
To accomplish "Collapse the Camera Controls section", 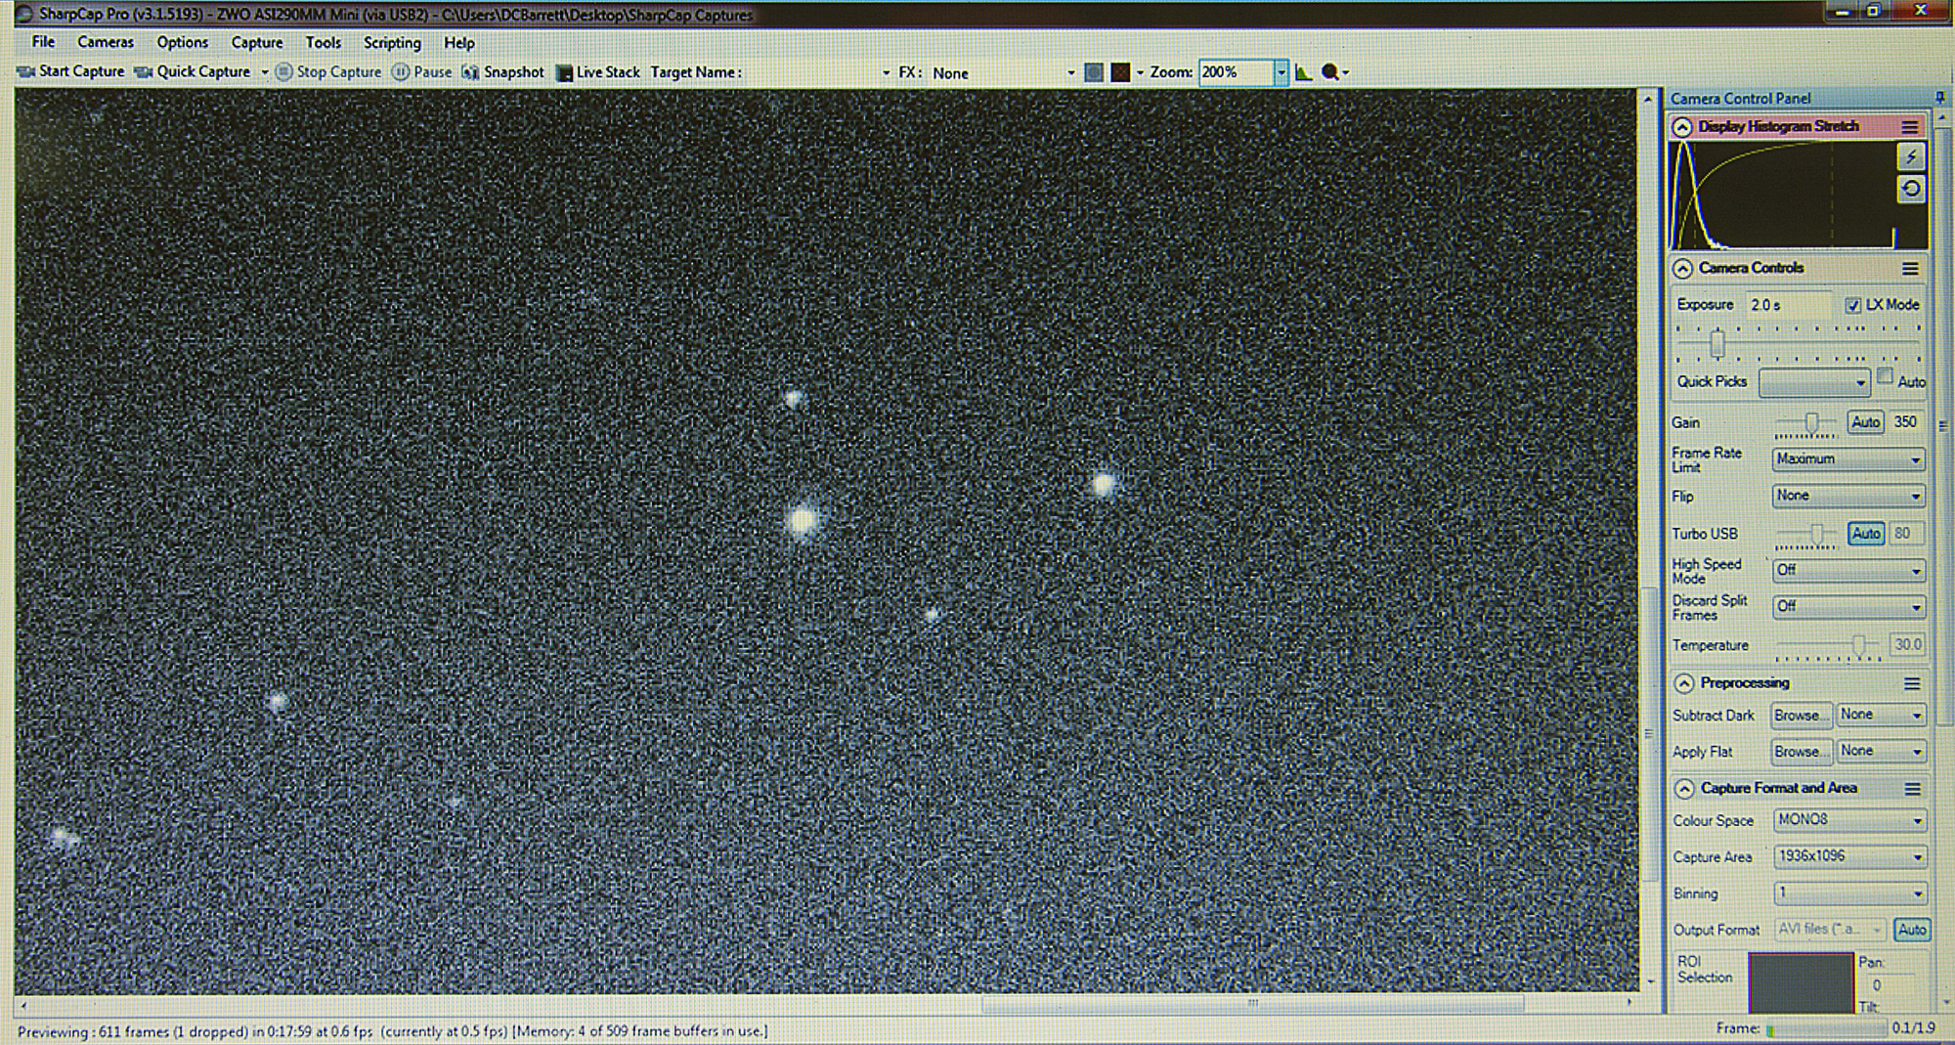I will (x=1682, y=269).
